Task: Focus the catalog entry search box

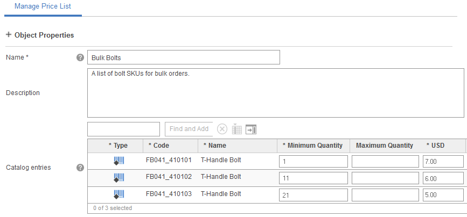Action: [123, 129]
